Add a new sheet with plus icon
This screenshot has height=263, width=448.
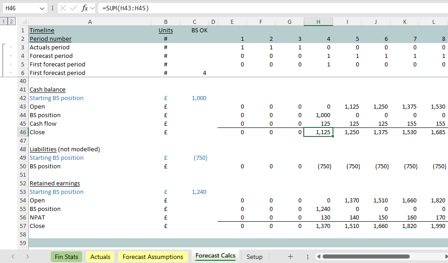290,256
